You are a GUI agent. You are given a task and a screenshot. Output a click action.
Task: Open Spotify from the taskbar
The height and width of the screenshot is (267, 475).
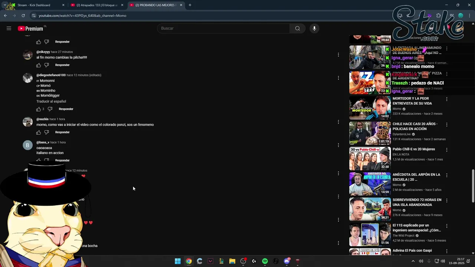tap(265, 261)
